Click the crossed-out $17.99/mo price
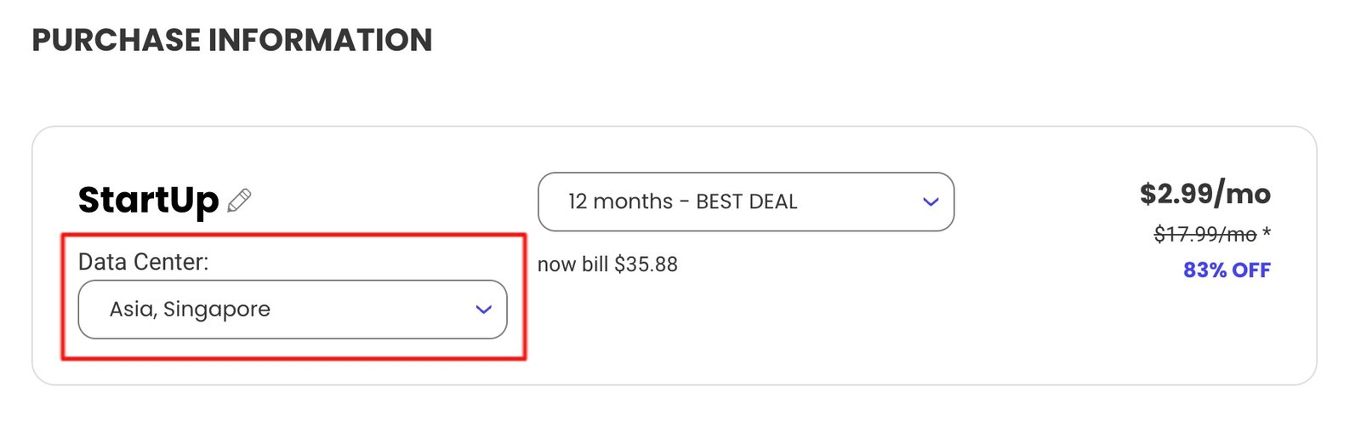 pos(1204,234)
